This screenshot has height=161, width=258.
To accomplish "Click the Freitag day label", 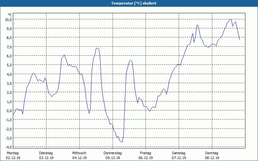I will (x=146, y=153).
